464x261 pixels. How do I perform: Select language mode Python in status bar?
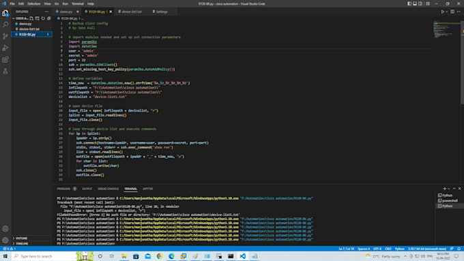tap(399, 249)
